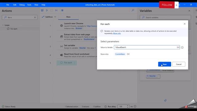This screenshot has width=197, height=111.
Task: Close the Variables panel
Action: pyautogui.click(x=189, y=11)
